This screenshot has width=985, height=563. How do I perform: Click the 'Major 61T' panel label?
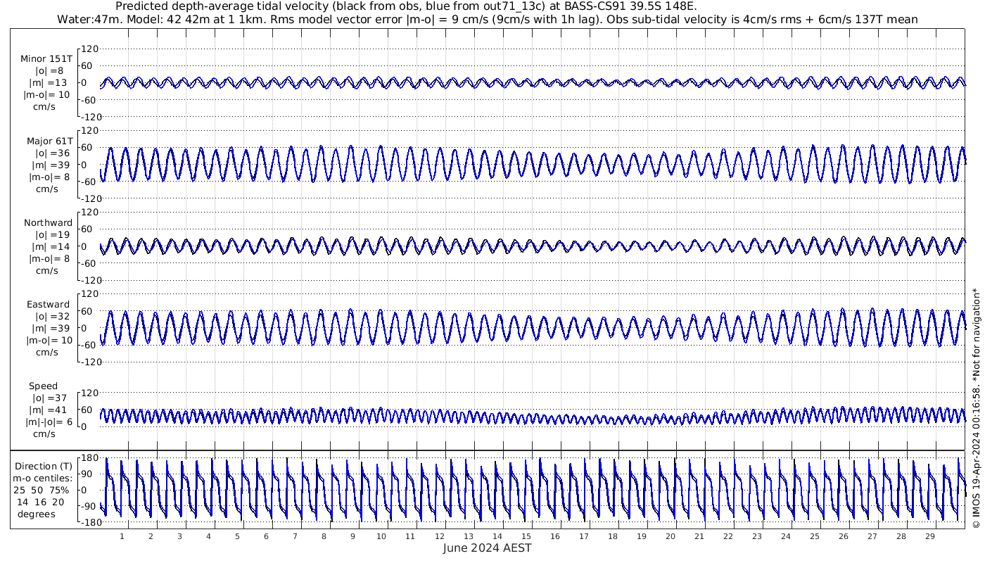click(49, 141)
